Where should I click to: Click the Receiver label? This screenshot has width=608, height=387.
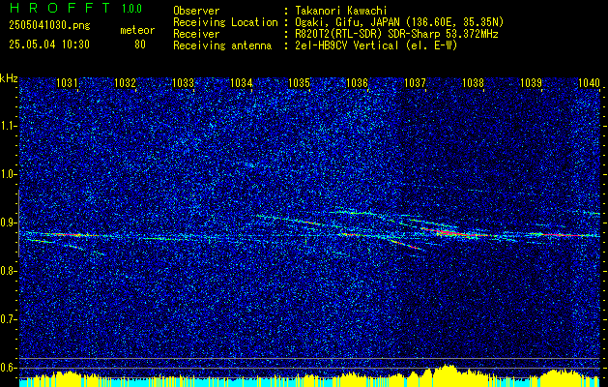(196, 34)
